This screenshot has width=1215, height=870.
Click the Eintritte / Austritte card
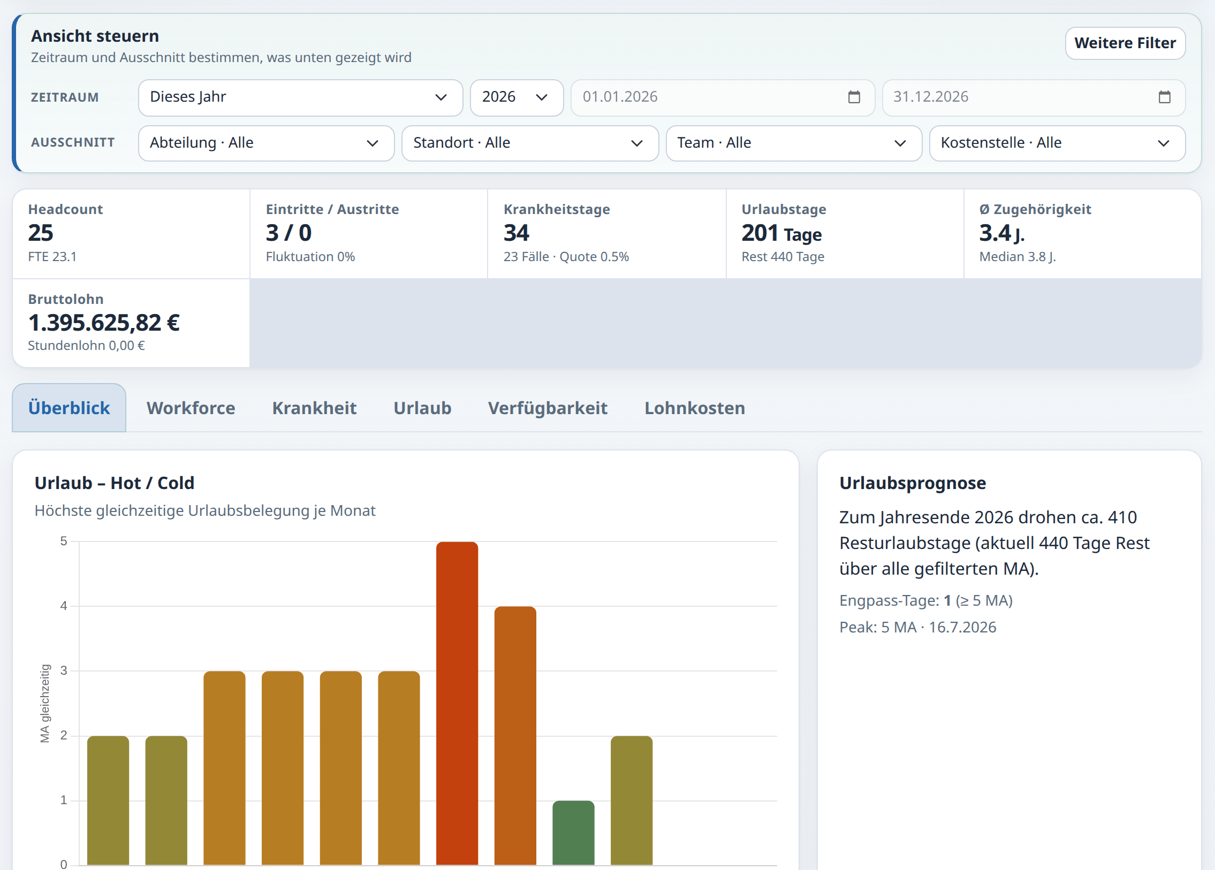pos(369,233)
